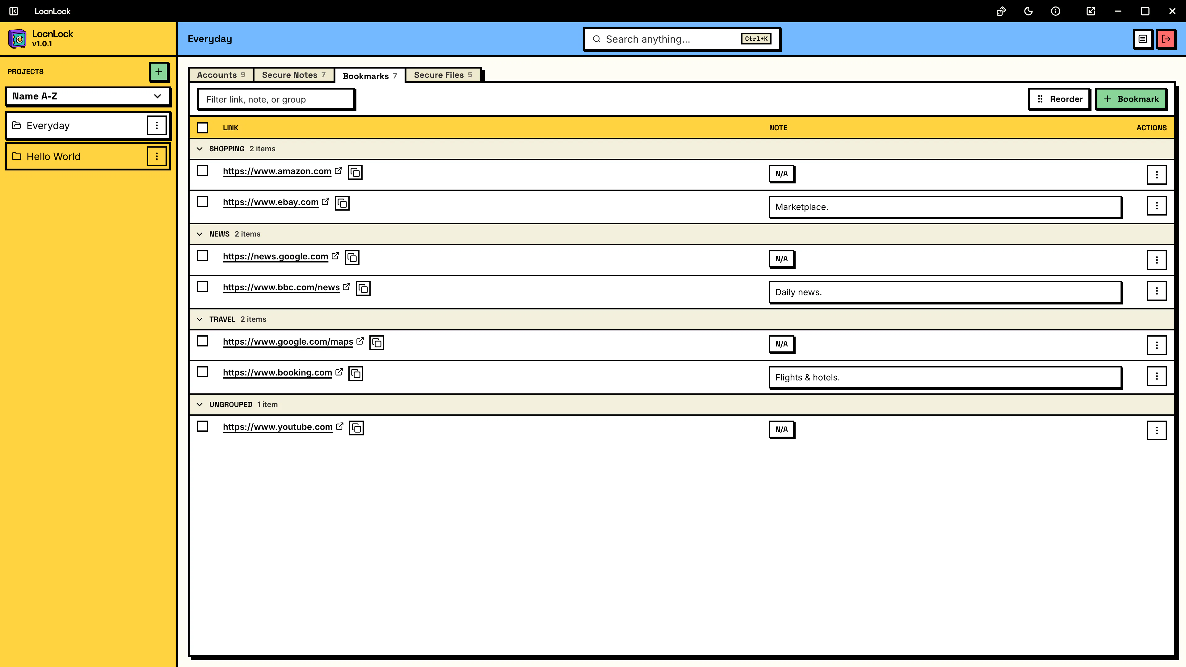Toggle the select-all checkbox in table header
1186x667 pixels.
(203, 128)
